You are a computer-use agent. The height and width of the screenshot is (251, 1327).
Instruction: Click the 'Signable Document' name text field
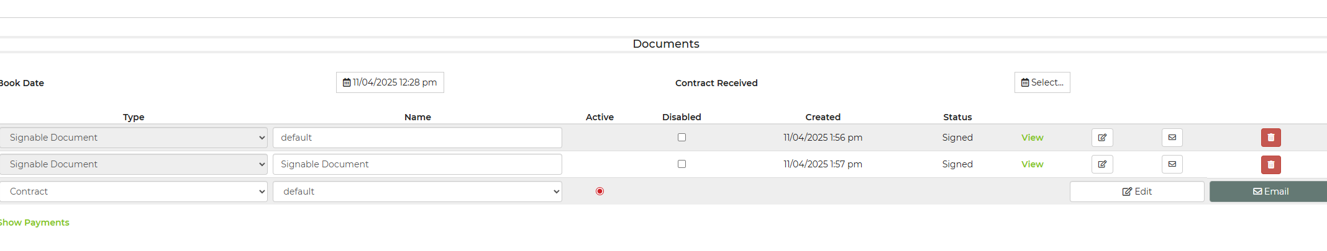tap(417, 164)
